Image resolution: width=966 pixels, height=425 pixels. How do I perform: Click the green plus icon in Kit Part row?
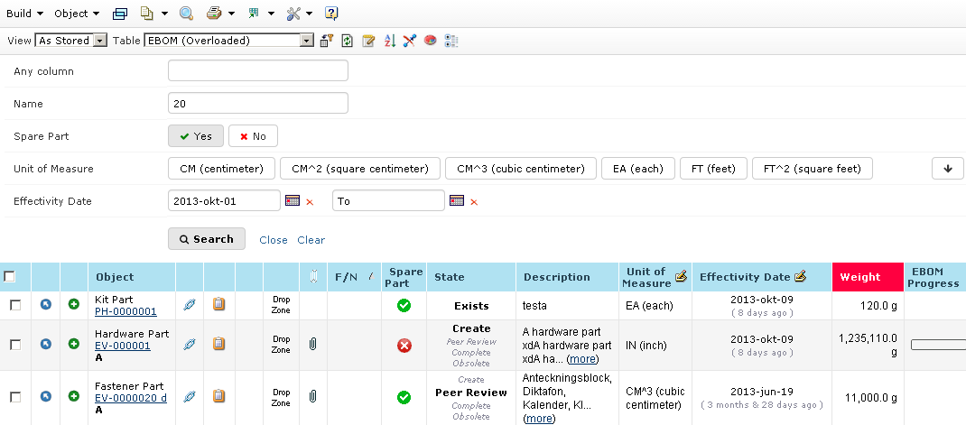pyautogui.click(x=74, y=305)
